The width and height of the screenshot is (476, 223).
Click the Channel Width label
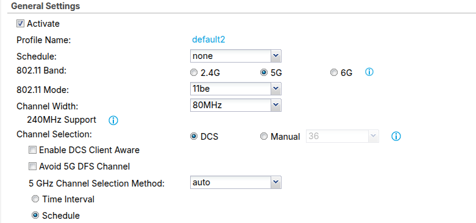[48, 106]
